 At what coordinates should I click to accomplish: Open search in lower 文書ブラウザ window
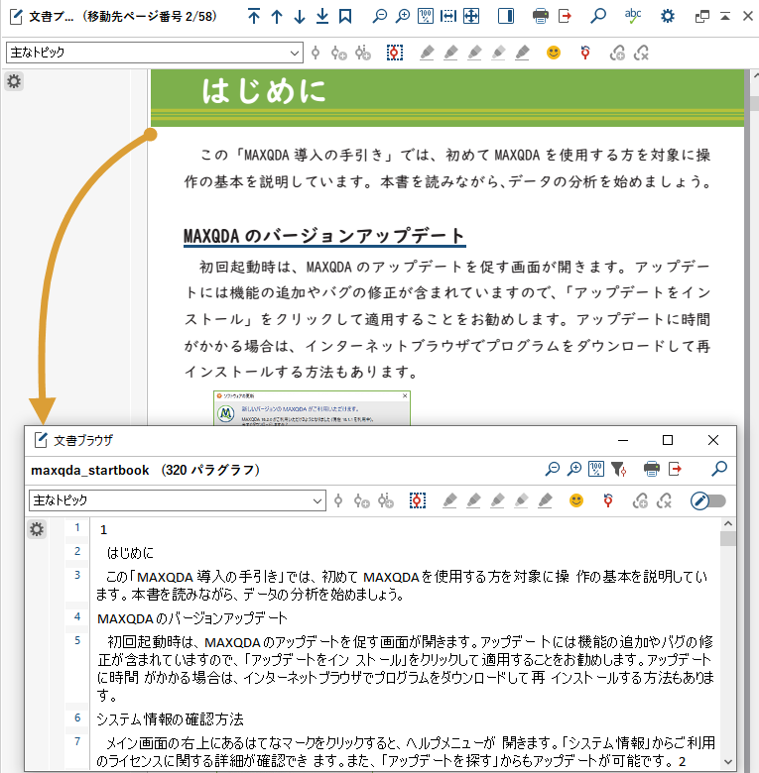coord(719,469)
